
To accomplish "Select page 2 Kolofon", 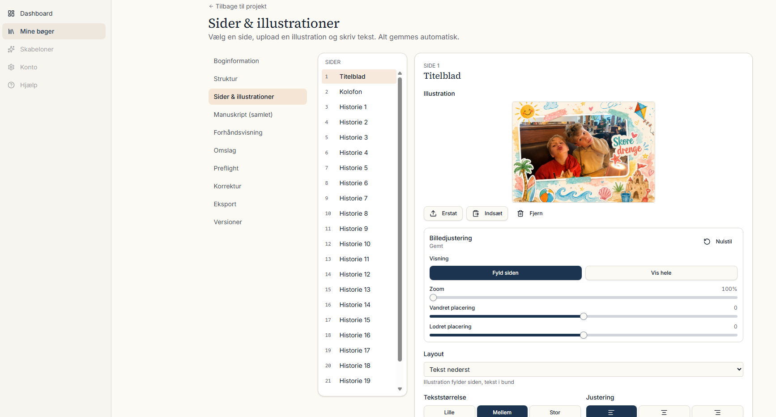I will [x=359, y=92].
